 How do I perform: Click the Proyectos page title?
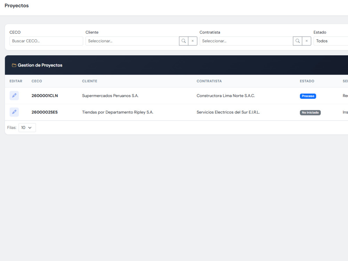click(x=17, y=6)
